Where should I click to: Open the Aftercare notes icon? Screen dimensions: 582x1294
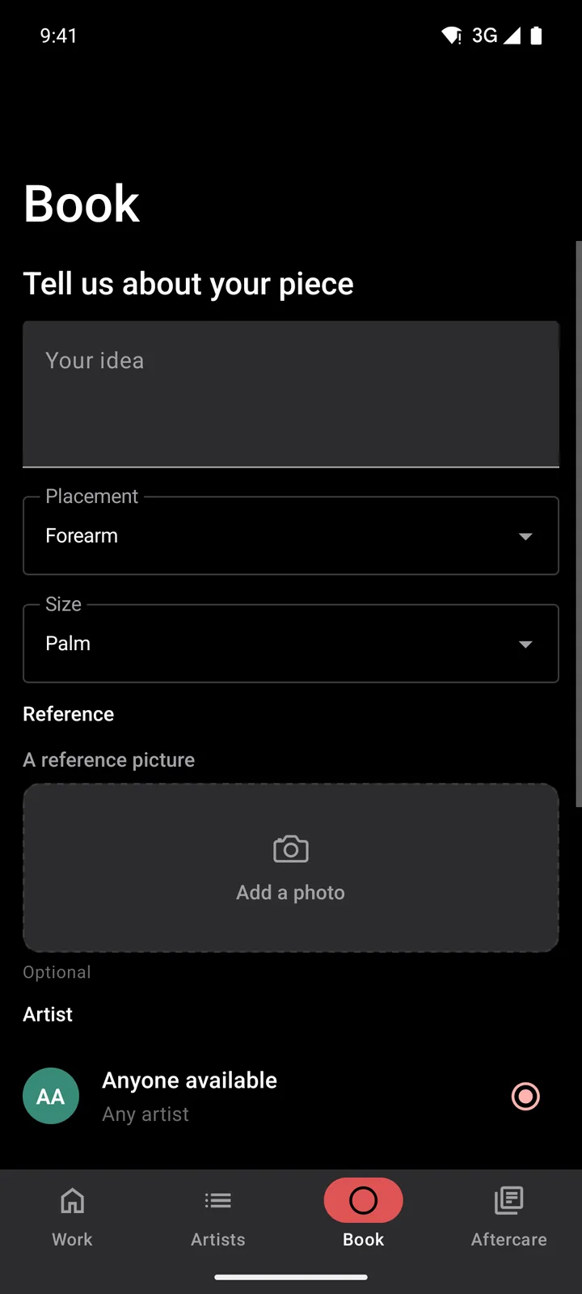[509, 1200]
